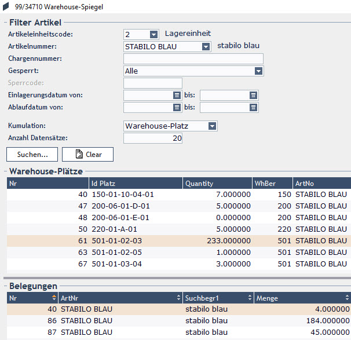The width and height of the screenshot is (351, 340).
Task: Select row 220-01-A-01
Action: [179, 229]
